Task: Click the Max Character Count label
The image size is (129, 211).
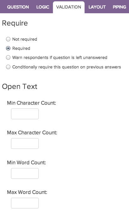Action: (x=32, y=133)
